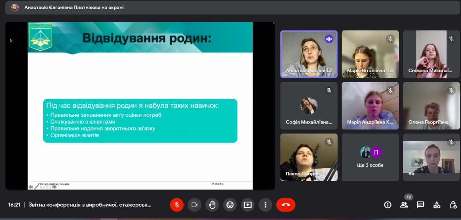Image resolution: width=461 pixels, height=220 pixels.
Task: Open the three-dot more options menu
Action: pos(265,205)
